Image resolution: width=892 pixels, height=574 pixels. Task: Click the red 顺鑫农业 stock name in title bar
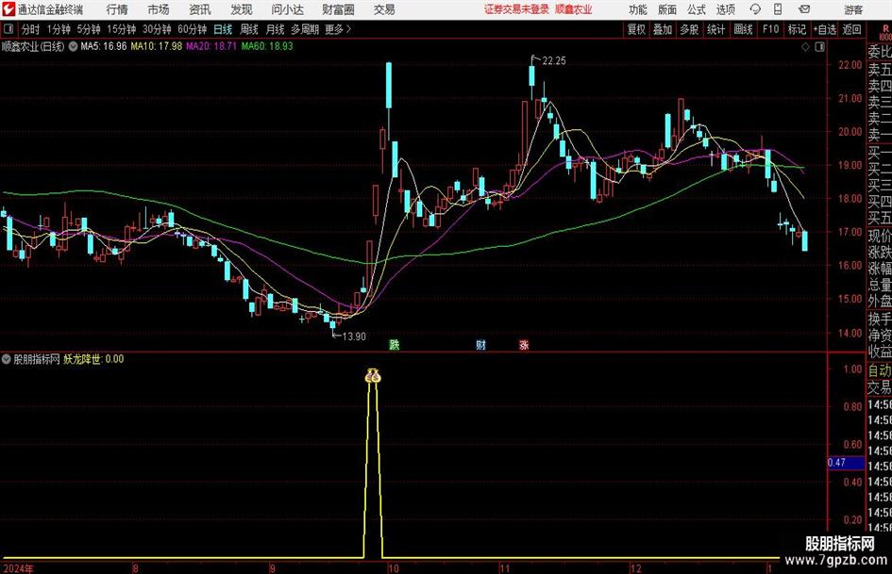[x=574, y=9]
